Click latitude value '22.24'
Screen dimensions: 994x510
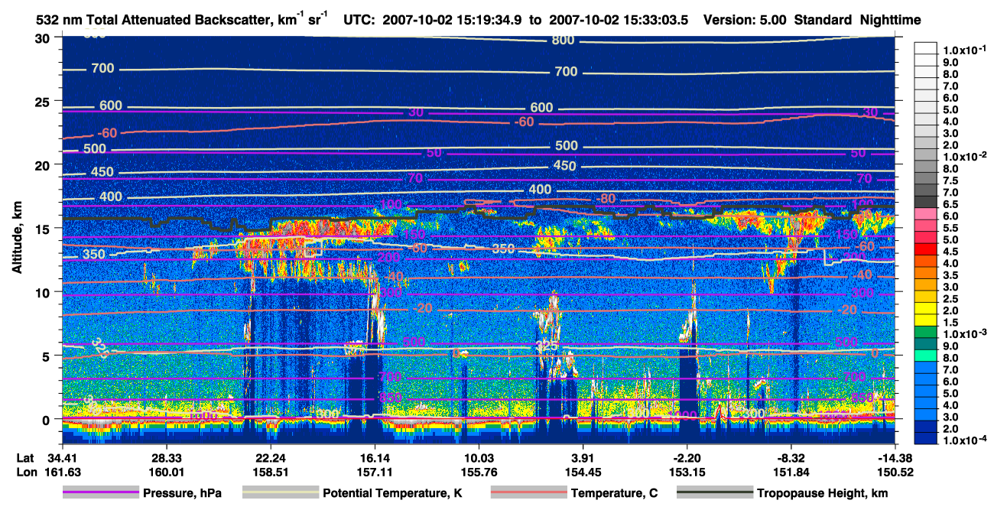271,456
